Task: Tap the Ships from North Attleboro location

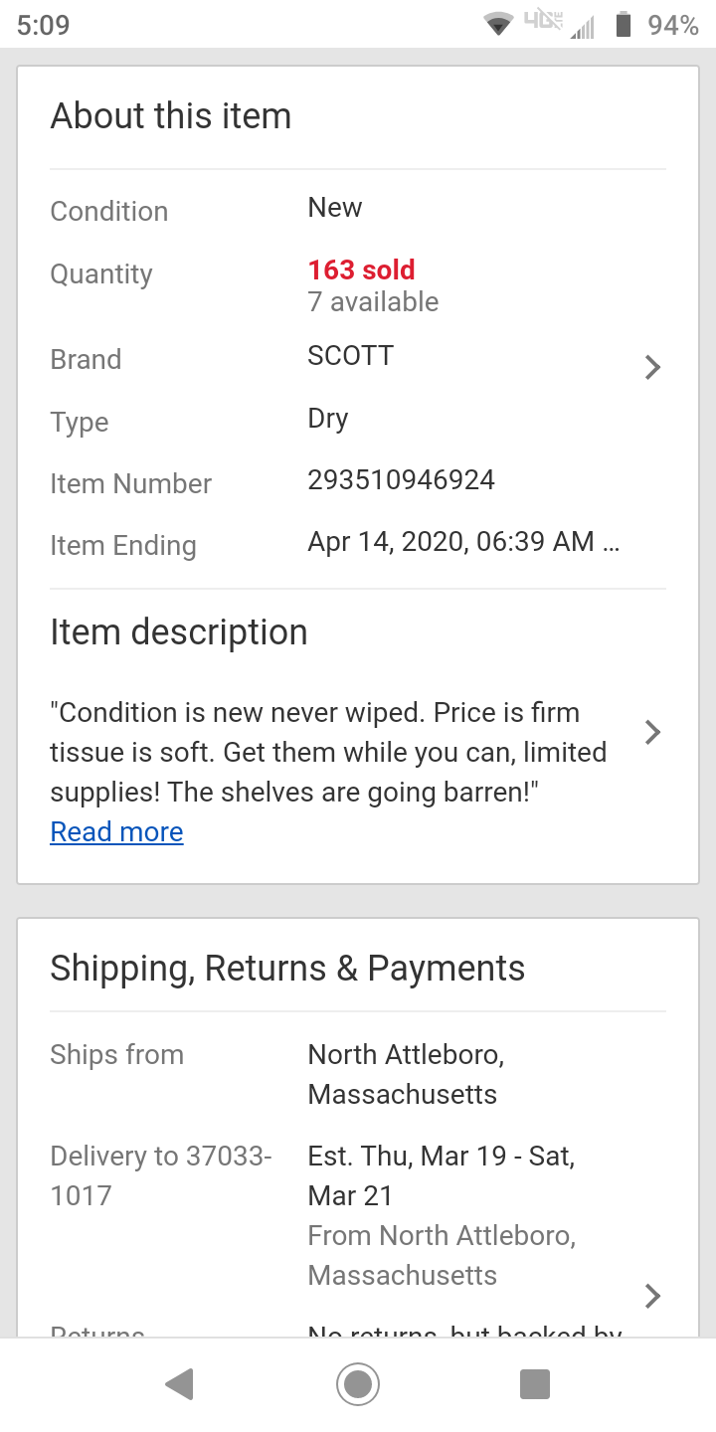Action: (x=406, y=1074)
